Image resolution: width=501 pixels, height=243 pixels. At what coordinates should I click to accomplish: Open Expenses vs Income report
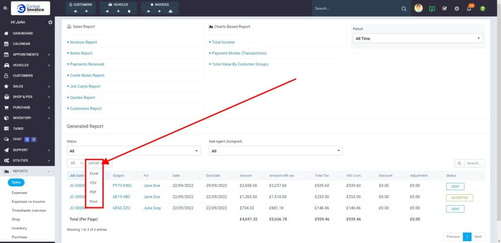[x=28, y=201]
